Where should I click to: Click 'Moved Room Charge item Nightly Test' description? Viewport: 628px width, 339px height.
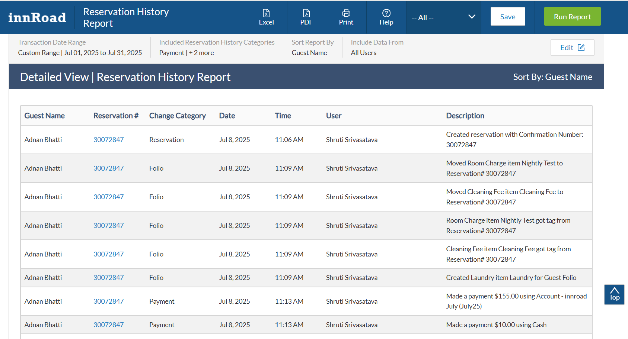pos(504,168)
